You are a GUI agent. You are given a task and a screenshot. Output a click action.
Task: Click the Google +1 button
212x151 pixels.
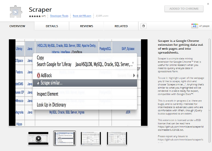pos(195,26)
